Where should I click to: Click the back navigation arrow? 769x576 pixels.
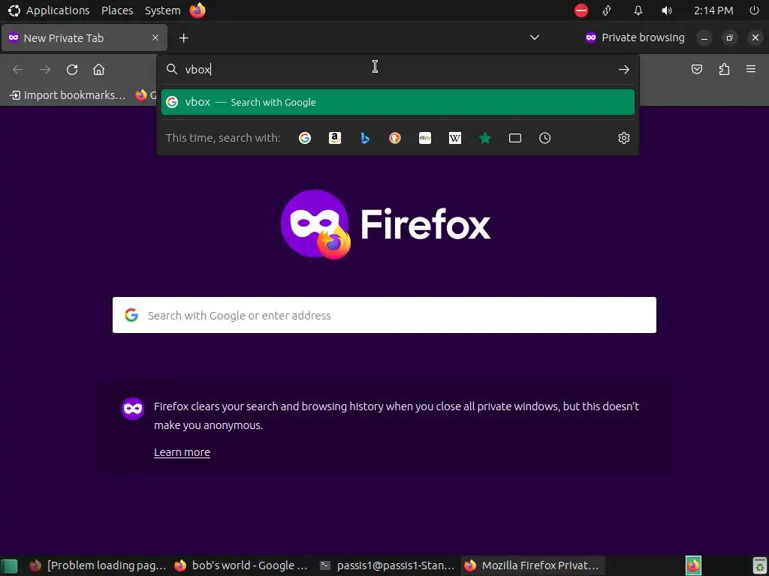coord(18,70)
